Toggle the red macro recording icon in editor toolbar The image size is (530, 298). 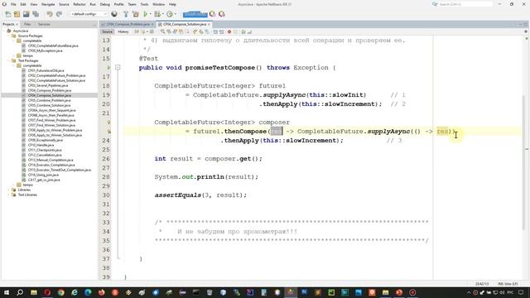[x=229, y=31]
